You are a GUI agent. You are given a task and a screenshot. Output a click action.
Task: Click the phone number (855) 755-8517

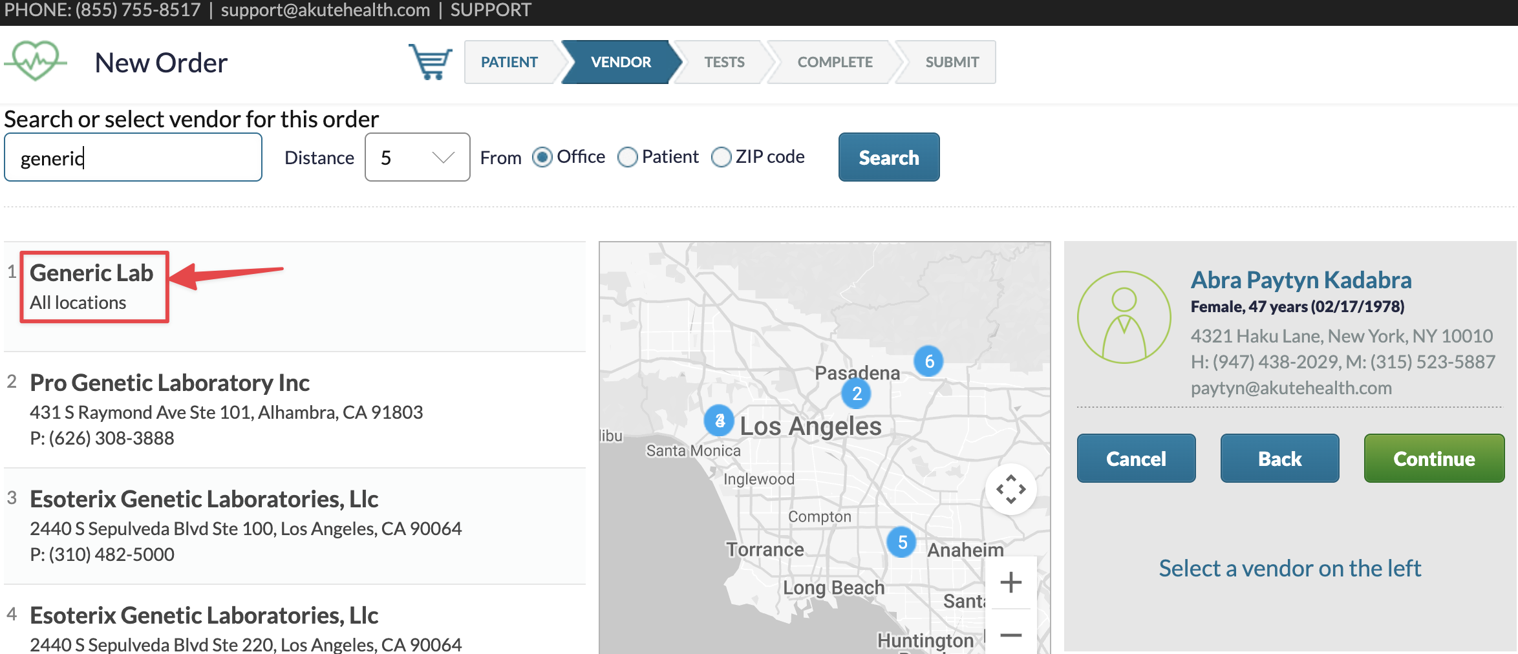(138, 10)
